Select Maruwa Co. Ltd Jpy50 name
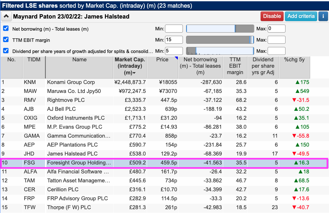This screenshot has height=213, width=329. click(74, 91)
